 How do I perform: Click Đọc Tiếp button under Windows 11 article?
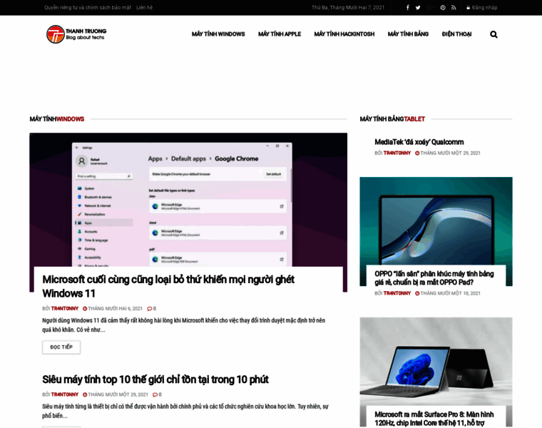(x=61, y=347)
